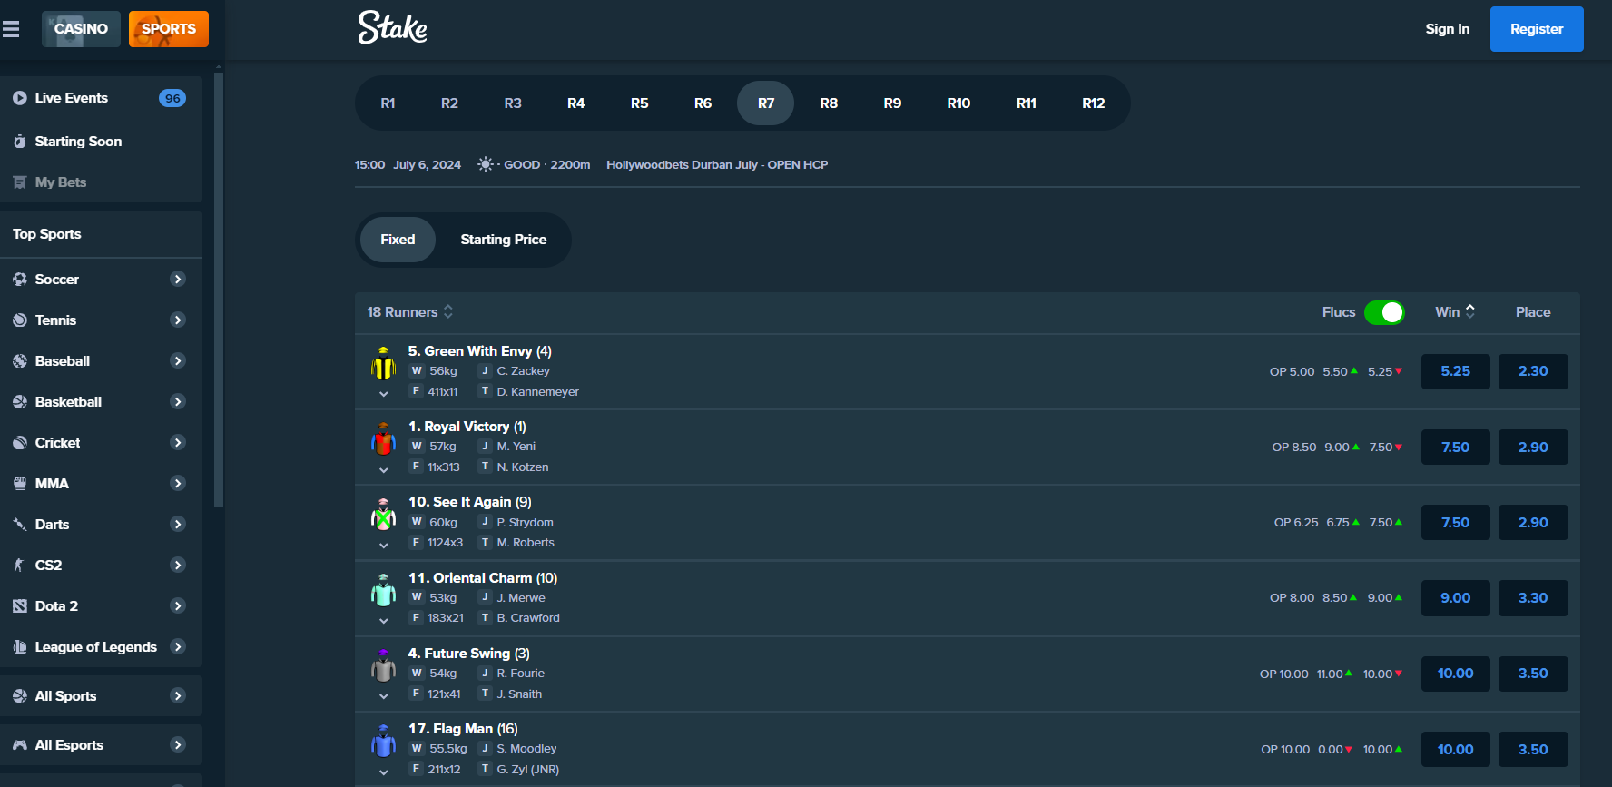Bet Flag Man place 3.50
The height and width of the screenshot is (787, 1612).
pyautogui.click(x=1533, y=750)
